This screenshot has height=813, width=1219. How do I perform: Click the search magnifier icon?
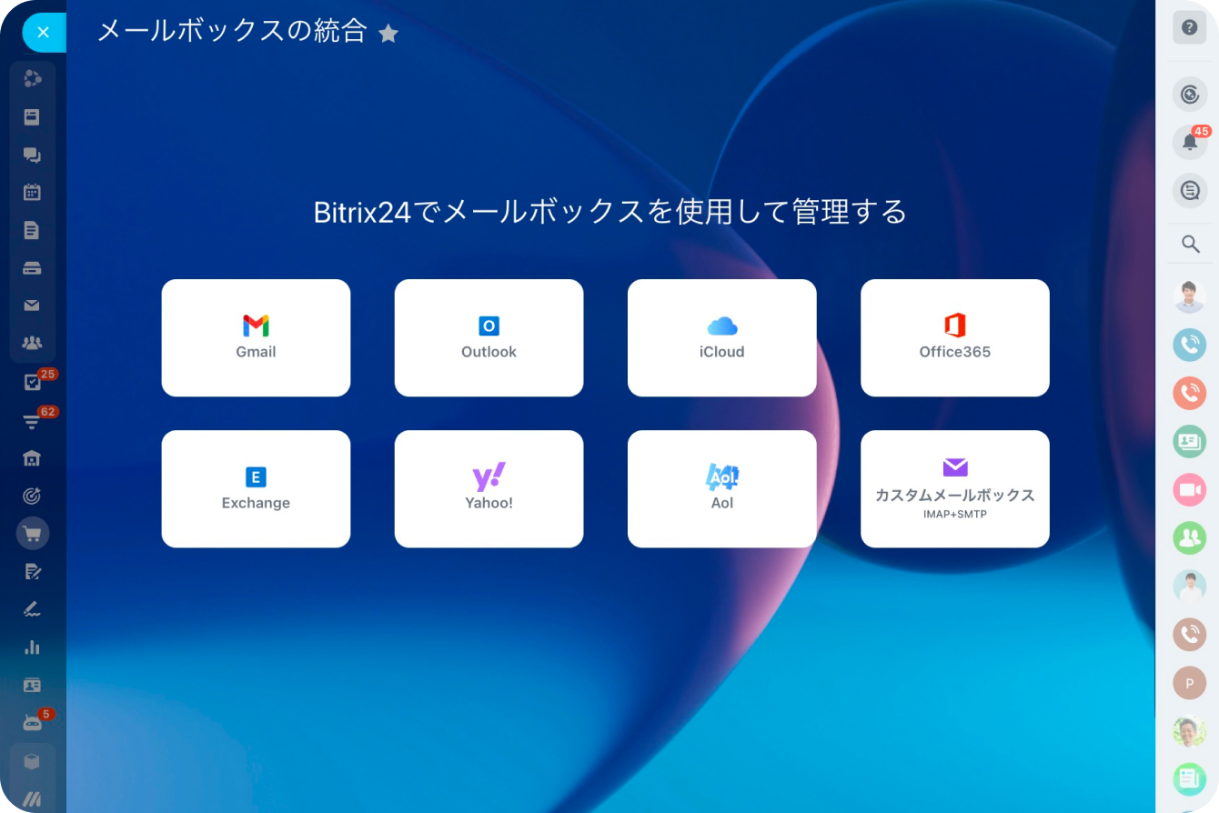[x=1189, y=244]
